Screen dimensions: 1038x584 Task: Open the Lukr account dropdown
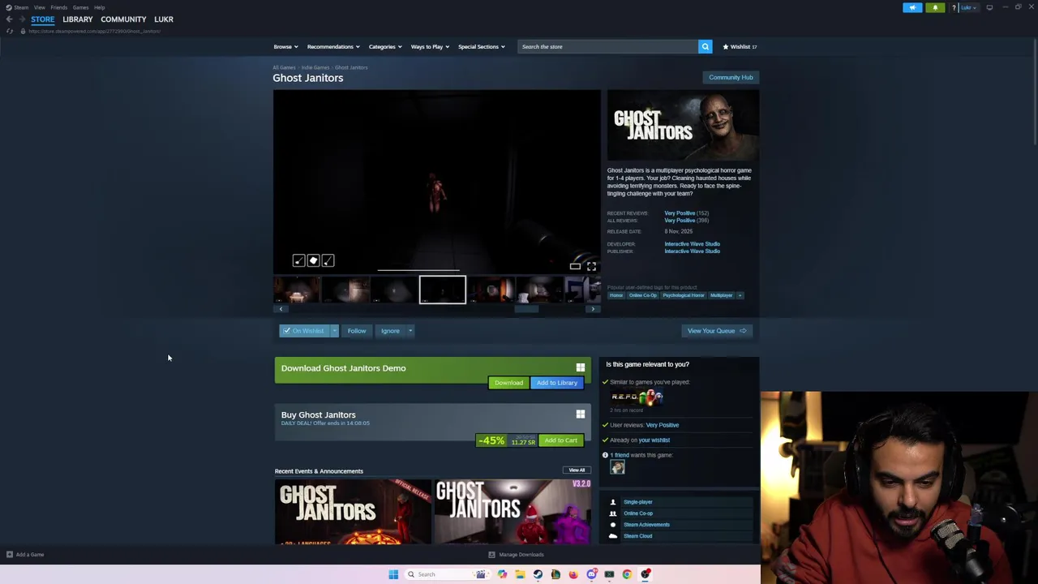pos(968,7)
